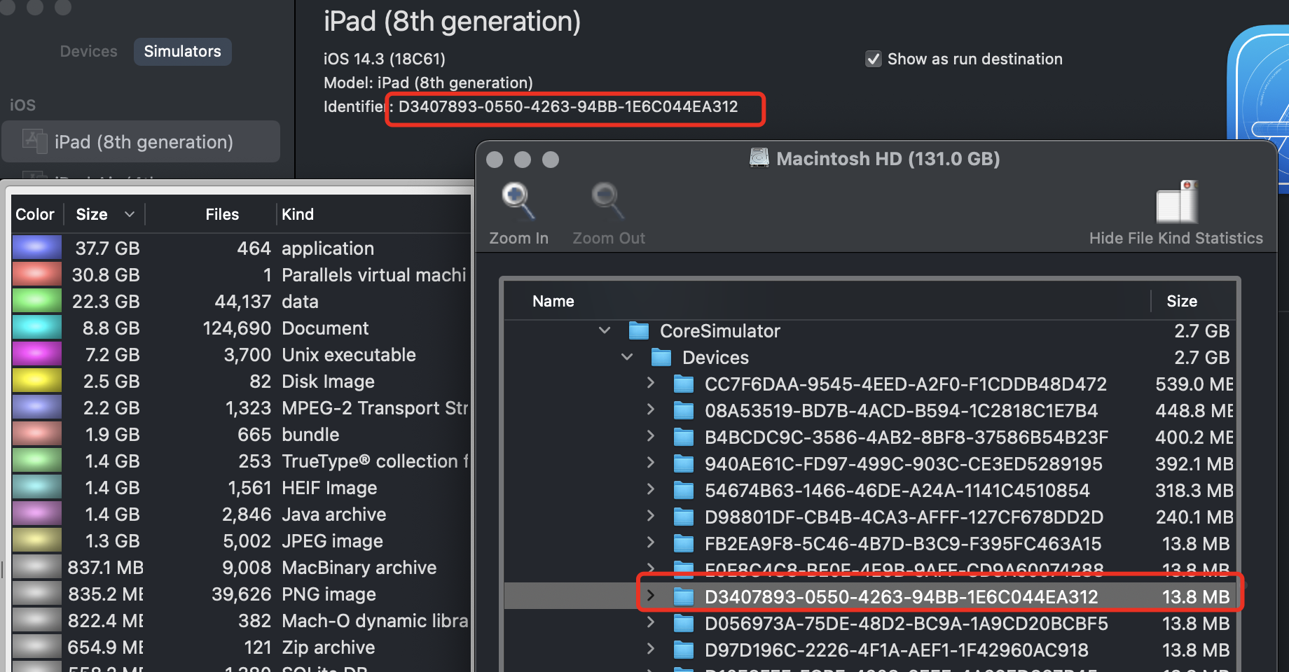
Task: Click the 539.0 MB size value
Action: click(x=1194, y=384)
